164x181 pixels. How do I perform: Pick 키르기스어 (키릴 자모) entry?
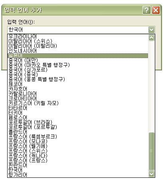pyautogui.click(x=78, y=103)
